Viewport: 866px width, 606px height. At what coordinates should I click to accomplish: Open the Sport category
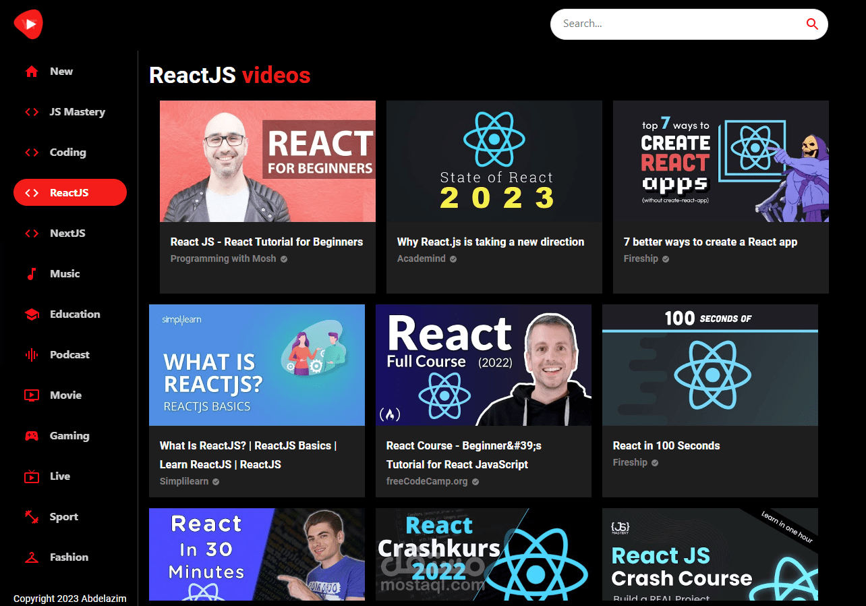70,517
